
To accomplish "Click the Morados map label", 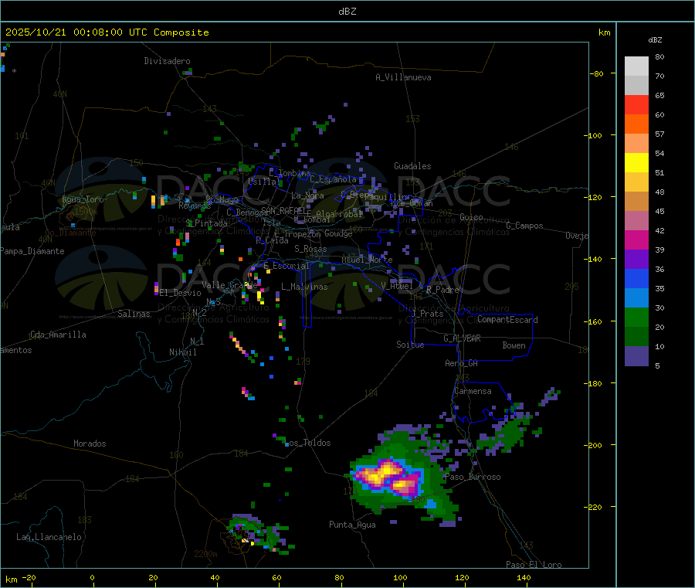I will (90, 444).
